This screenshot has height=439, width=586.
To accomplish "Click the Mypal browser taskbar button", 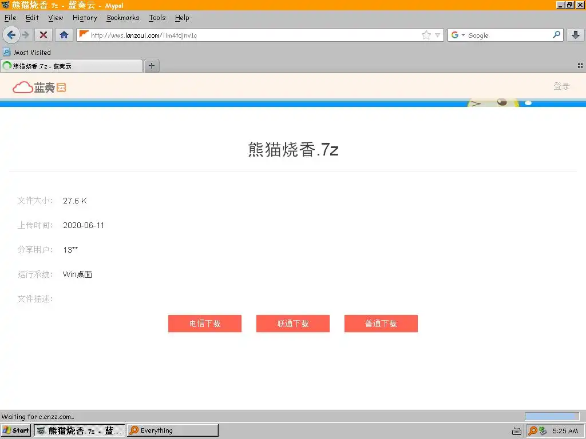I will (x=80, y=430).
